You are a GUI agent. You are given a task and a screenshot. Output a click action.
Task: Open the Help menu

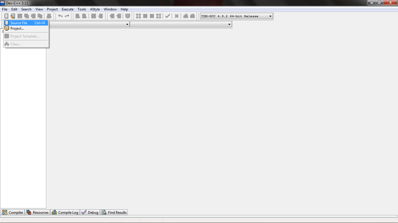tap(124, 9)
